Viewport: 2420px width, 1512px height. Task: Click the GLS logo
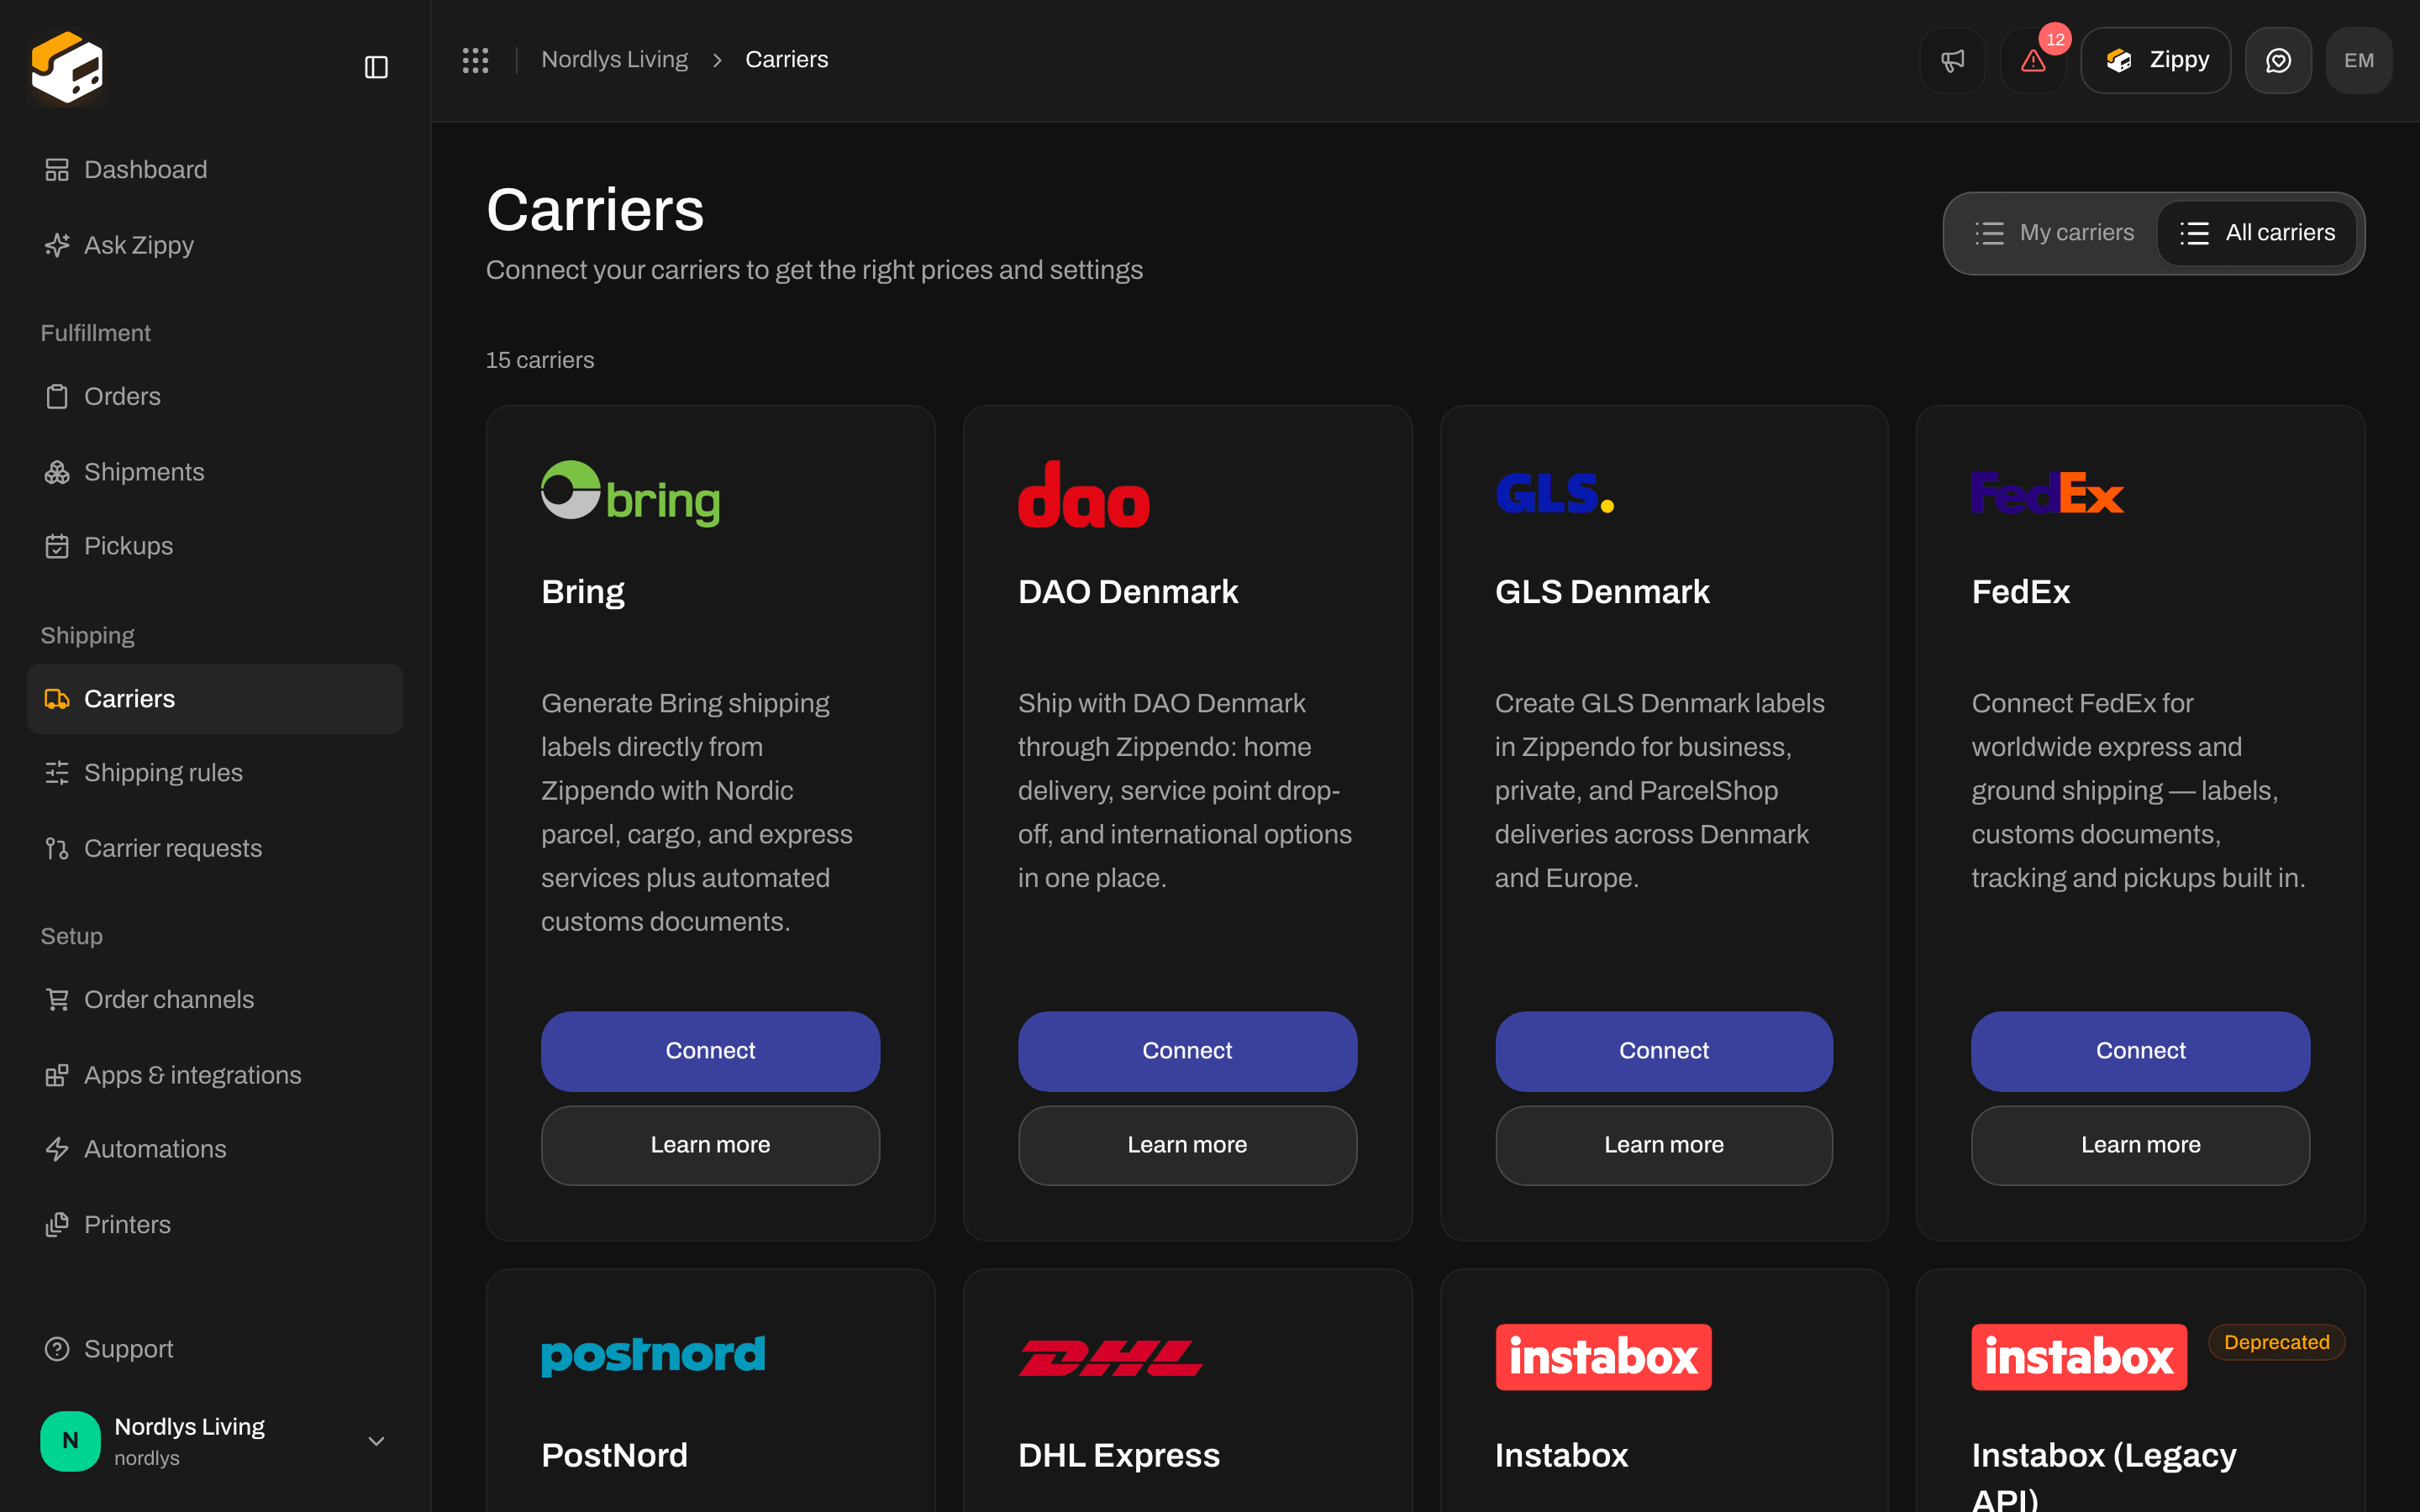coord(1555,493)
